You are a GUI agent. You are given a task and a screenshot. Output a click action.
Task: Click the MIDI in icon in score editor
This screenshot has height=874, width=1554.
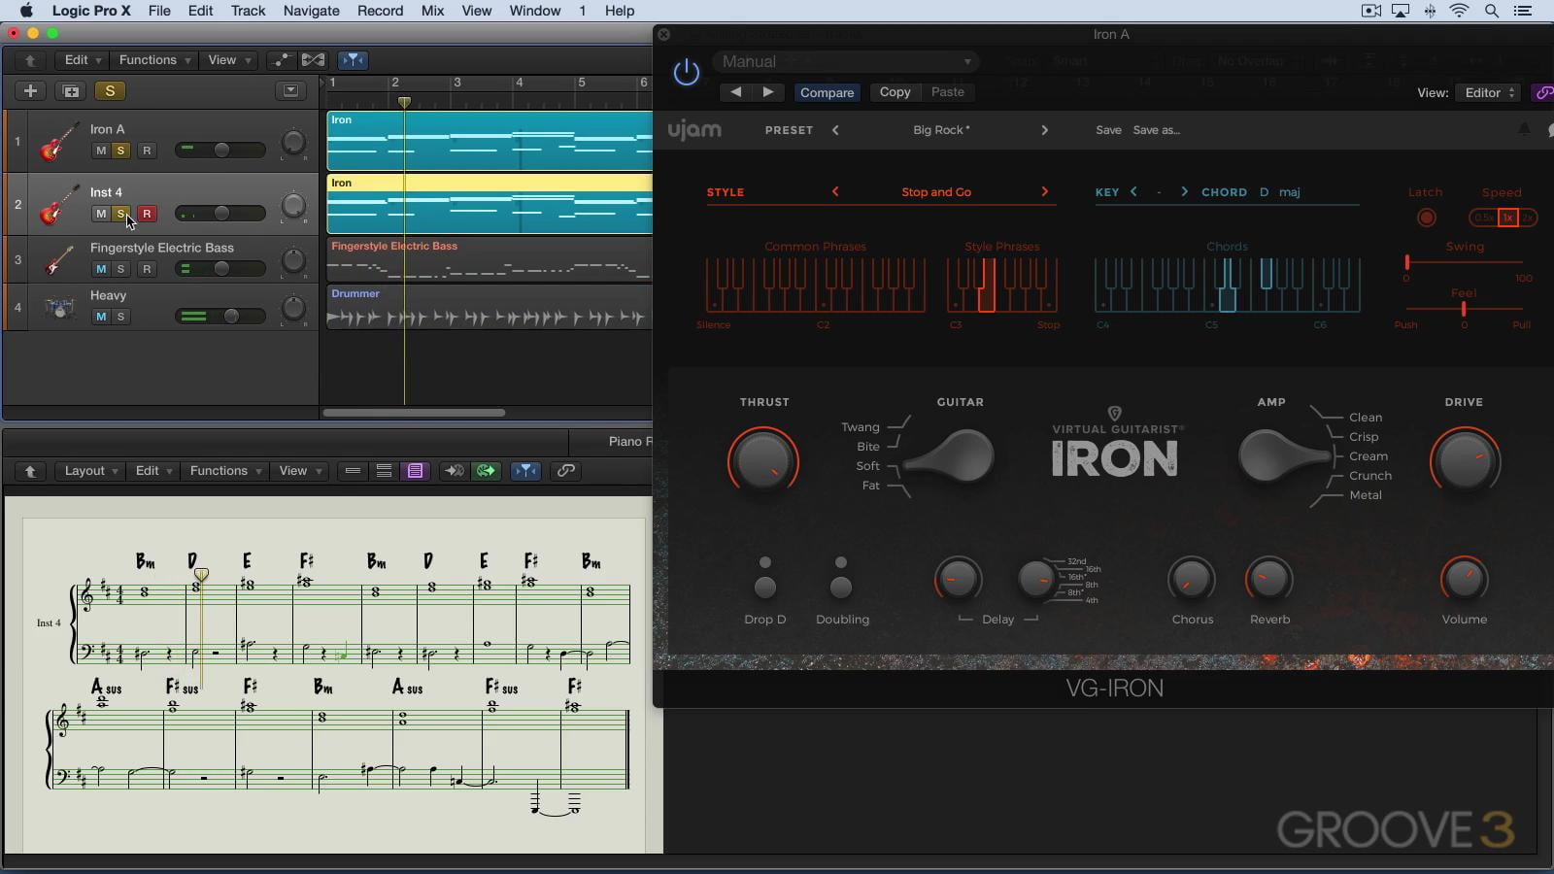(454, 471)
